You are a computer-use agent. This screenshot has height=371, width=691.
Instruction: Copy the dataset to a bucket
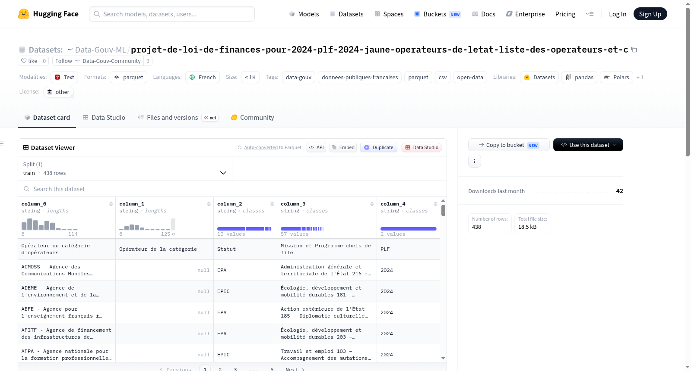(509, 145)
